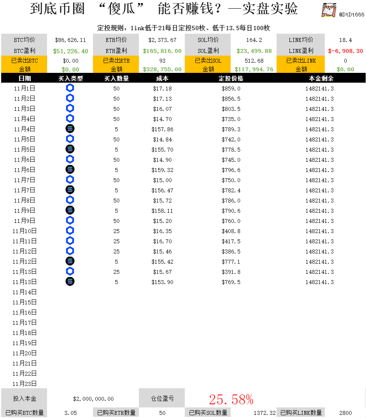Click the Chainlink icon in the 11月10日 row
The height and width of the screenshot is (418, 366).
tap(70, 231)
